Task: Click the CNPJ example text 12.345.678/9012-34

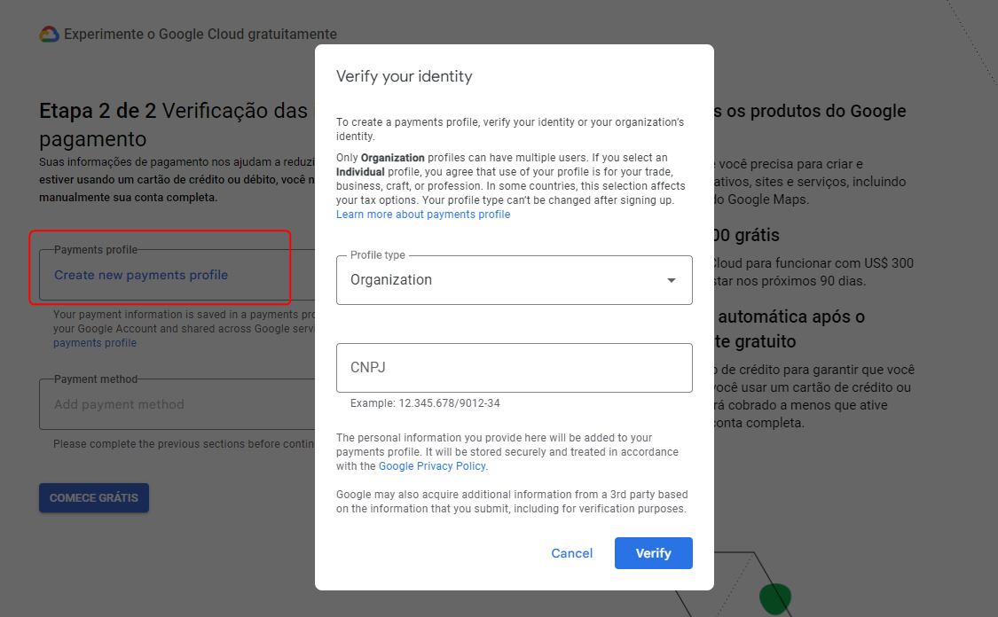Action: 449,403
